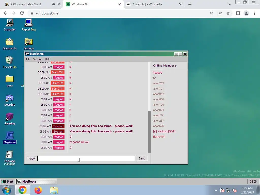Open File Explorer from the Windows taskbar
The width and height of the screenshot is (260, 195).
click(54, 190)
